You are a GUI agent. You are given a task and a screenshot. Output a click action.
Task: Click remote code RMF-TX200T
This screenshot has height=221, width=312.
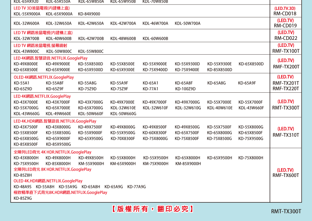point(286,67)
